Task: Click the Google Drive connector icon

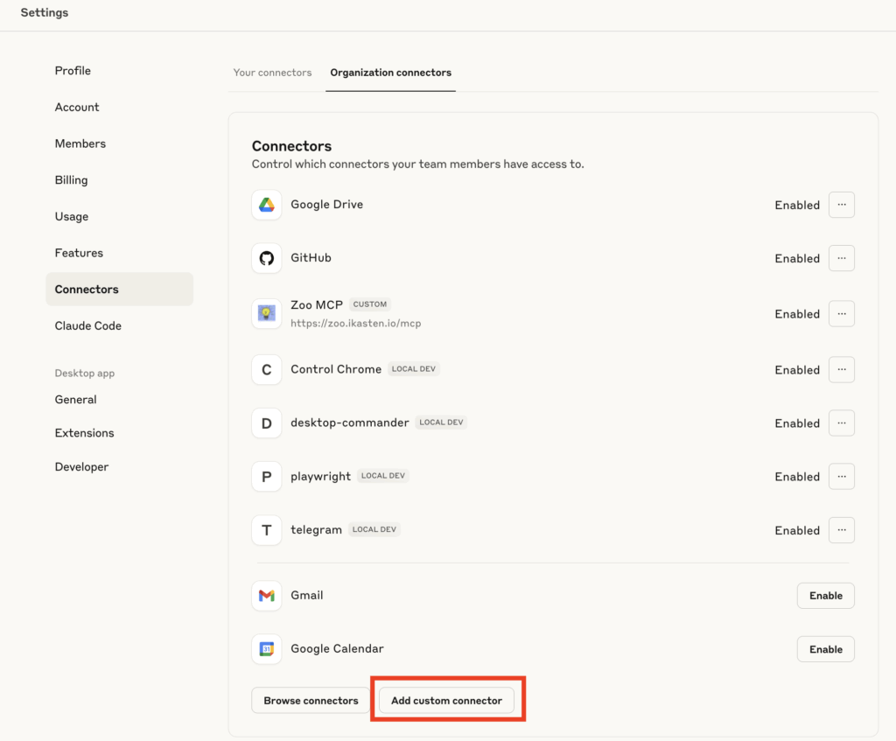Action: pyautogui.click(x=267, y=205)
